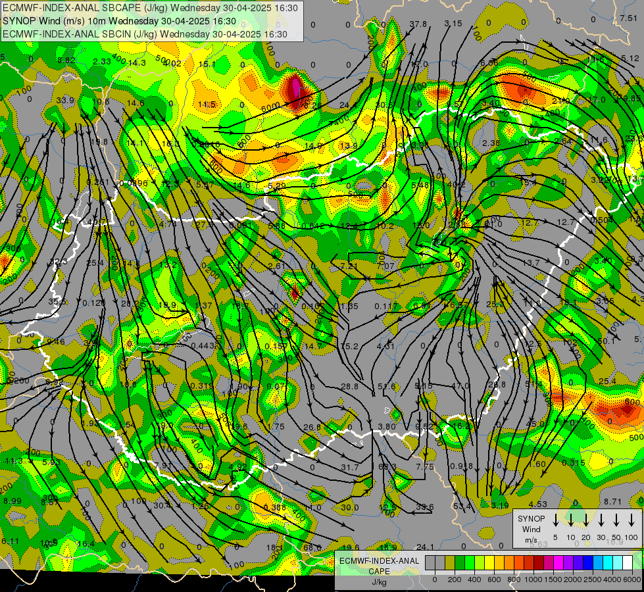Click the station value '6.11'
This screenshot has height=592, width=644.
(x=10, y=541)
